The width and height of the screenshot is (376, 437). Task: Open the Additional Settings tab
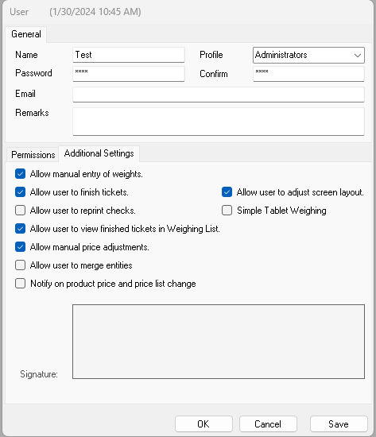(99, 153)
